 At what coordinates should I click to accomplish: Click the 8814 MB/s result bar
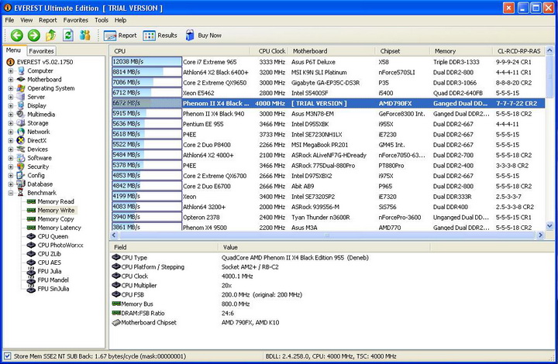(x=146, y=72)
